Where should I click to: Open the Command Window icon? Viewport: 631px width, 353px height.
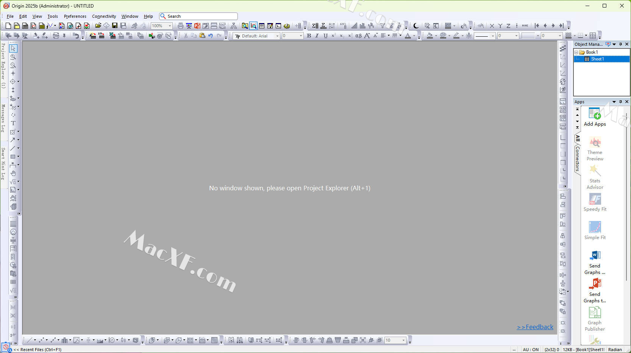[278, 26]
